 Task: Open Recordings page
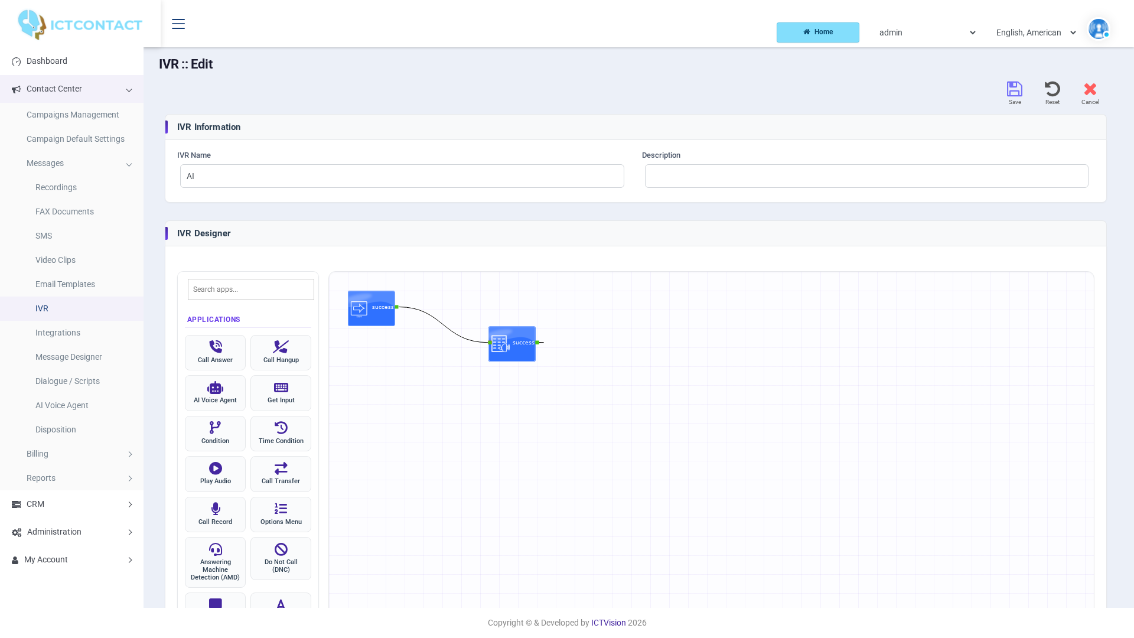[71, 188]
